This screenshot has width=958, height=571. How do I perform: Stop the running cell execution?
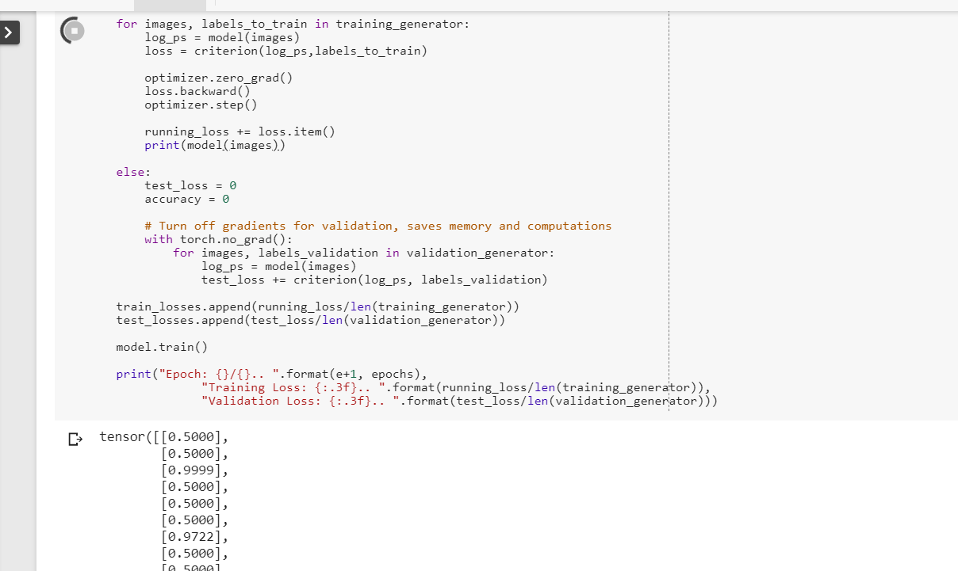coord(74,30)
